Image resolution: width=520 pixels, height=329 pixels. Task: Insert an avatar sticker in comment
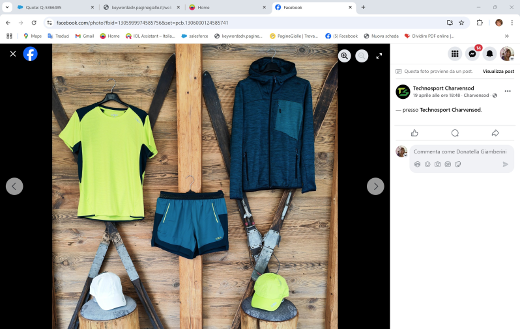(x=417, y=164)
